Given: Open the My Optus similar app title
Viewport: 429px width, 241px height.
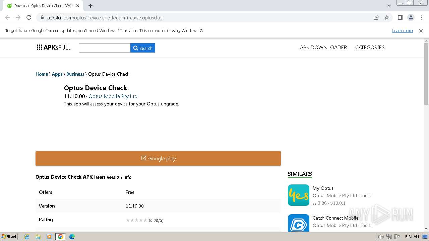Looking at the screenshot, I should 323,188.
